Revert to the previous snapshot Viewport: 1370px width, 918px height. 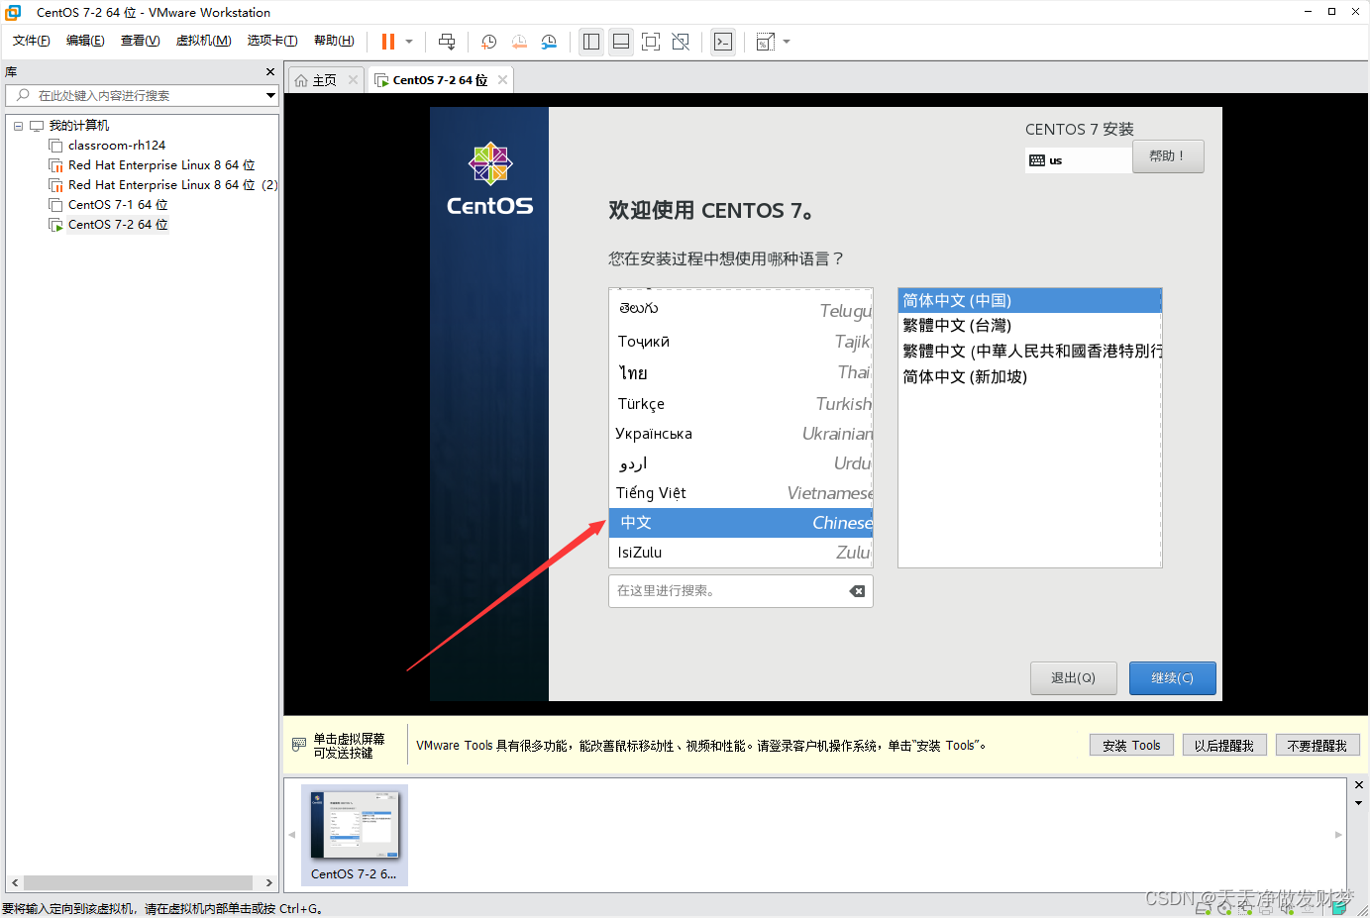pyautogui.click(x=519, y=42)
